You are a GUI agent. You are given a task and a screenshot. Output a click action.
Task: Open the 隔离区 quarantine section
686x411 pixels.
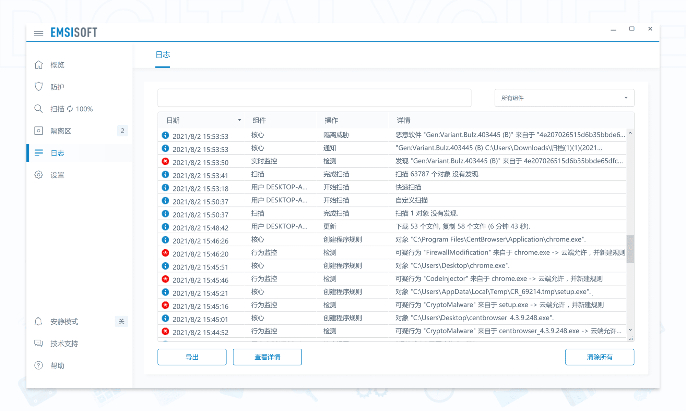pos(59,131)
